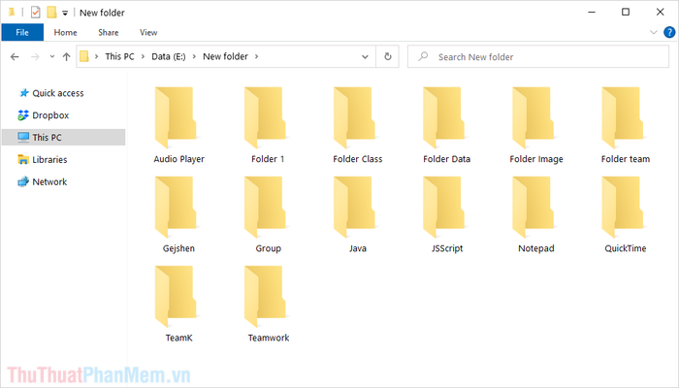This screenshot has width=679, height=388.
Task: Open the File menu tab
Action: pyautogui.click(x=22, y=32)
